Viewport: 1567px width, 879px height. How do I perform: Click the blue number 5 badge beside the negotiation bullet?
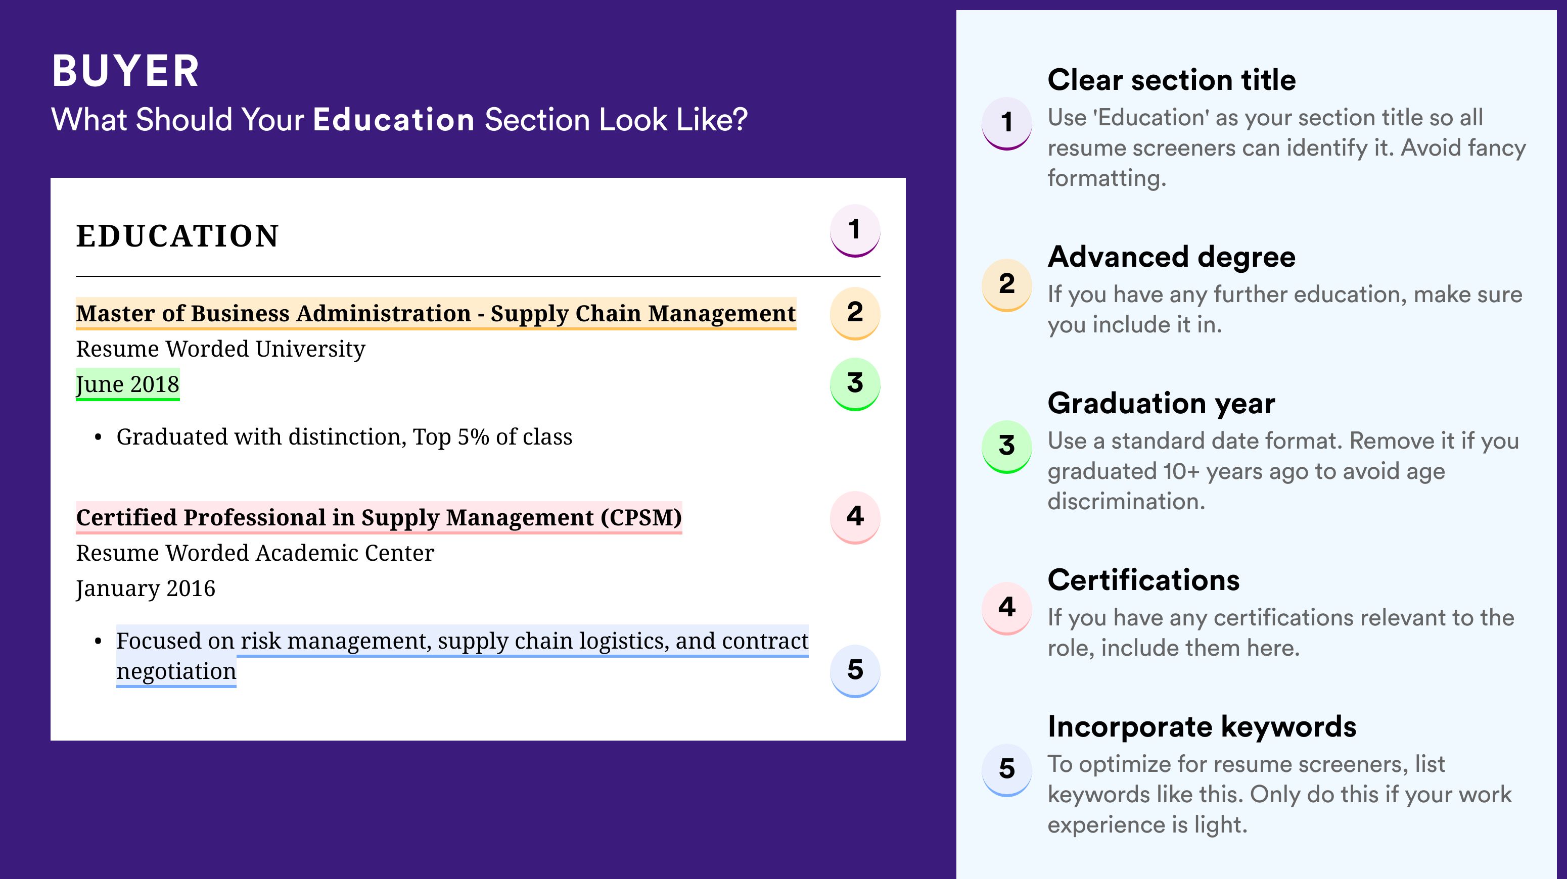pos(855,670)
